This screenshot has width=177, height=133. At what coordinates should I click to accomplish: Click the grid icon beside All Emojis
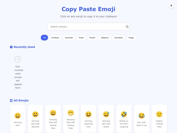11,100
